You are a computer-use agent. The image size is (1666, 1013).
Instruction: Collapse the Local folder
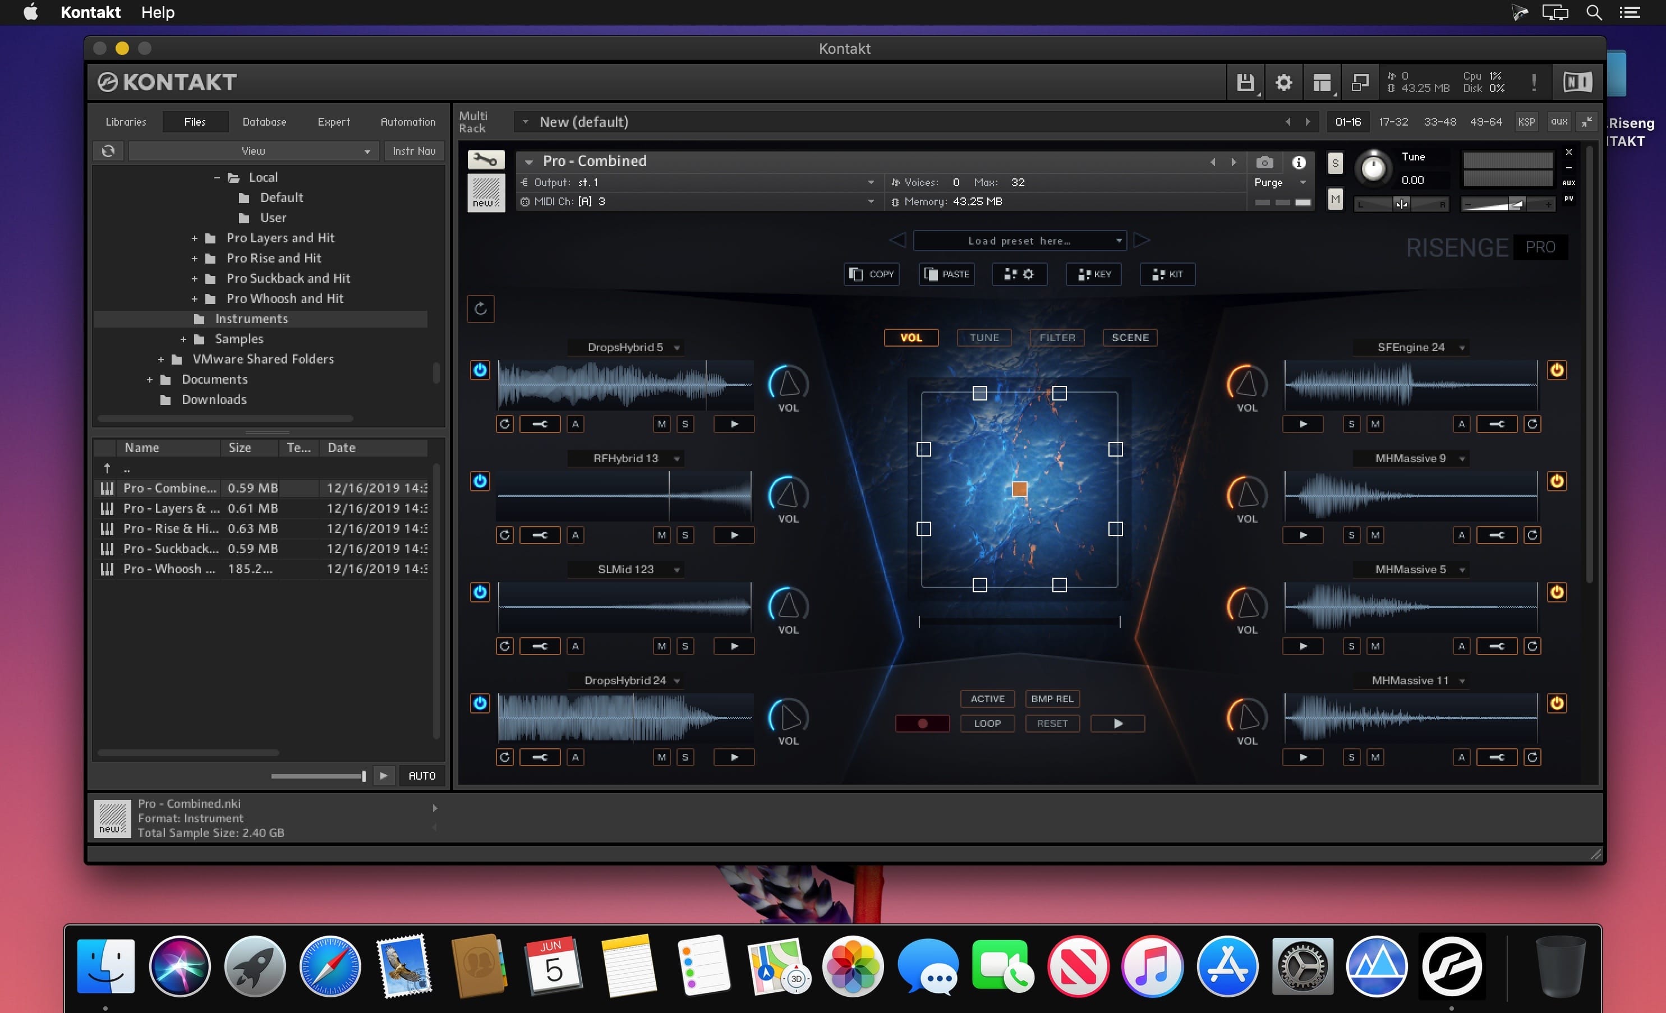pyautogui.click(x=217, y=178)
